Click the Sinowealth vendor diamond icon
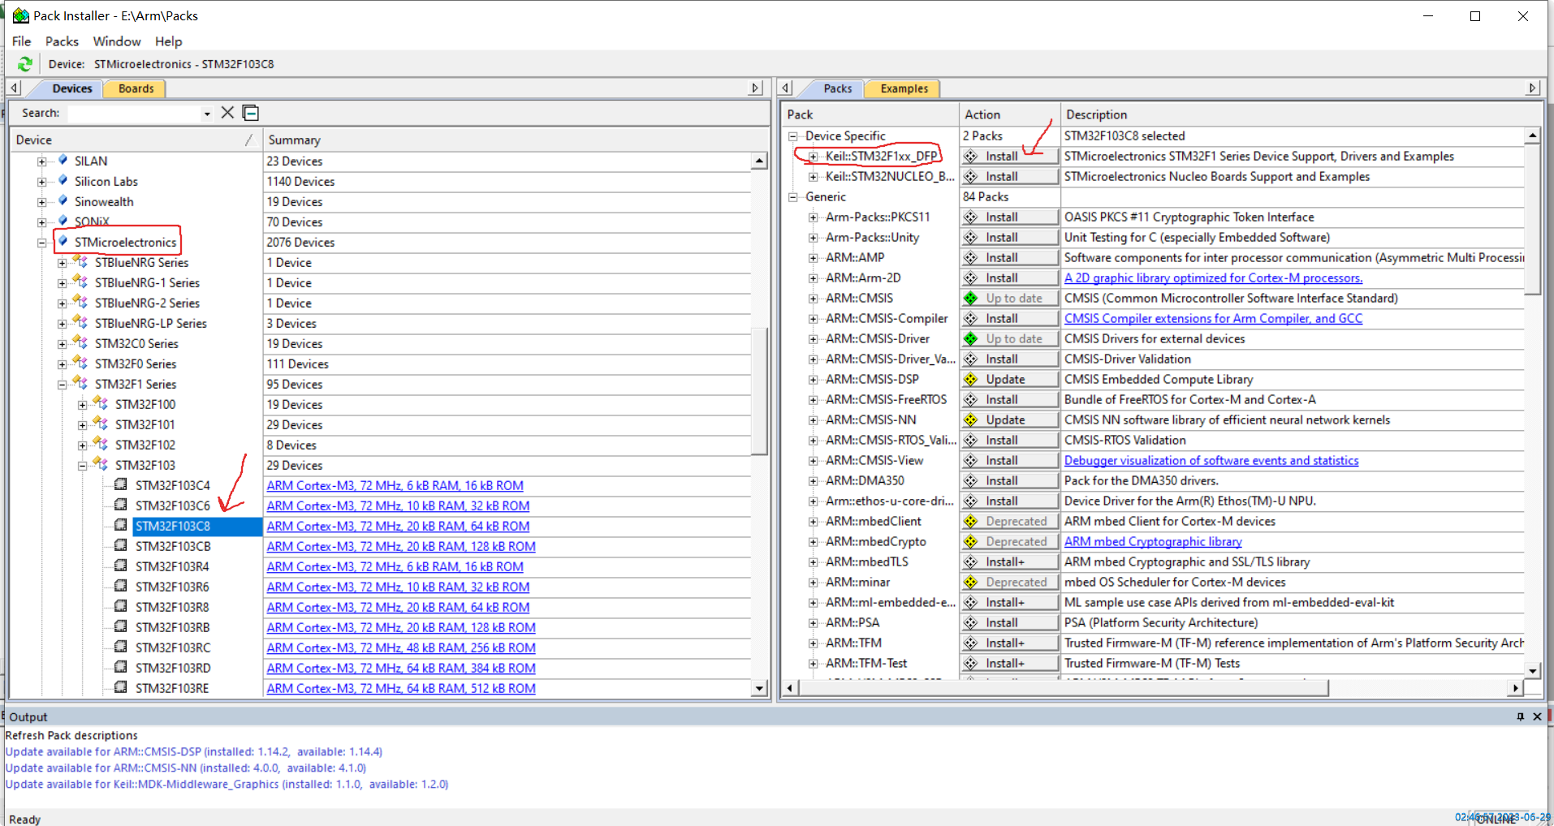Viewport: 1554px width, 826px height. [x=63, y=201]
